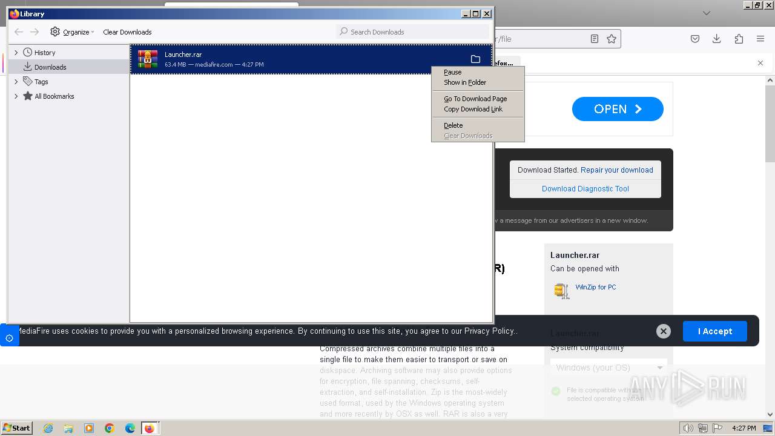
Task: Choose Show in Folder menu entry
Action: click(x=478, y=82)
